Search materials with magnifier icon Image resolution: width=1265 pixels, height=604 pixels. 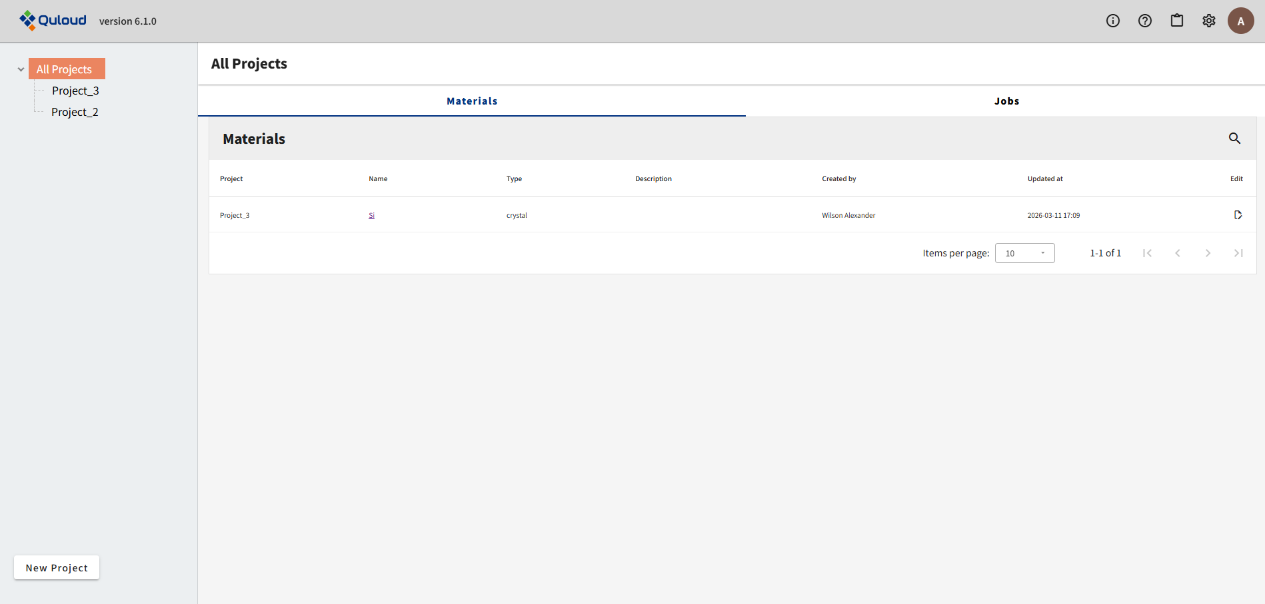pos(1234,139)
